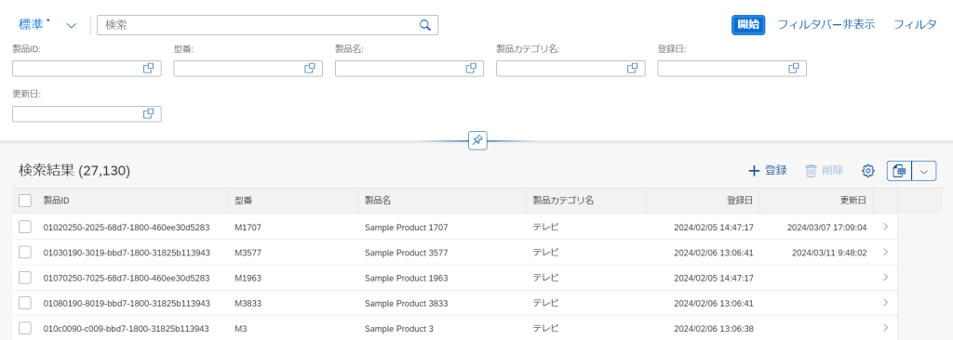The width and height of the screenshot is (953, 340).
Task: Click the + 登録 button
Action: pos(768,171)
